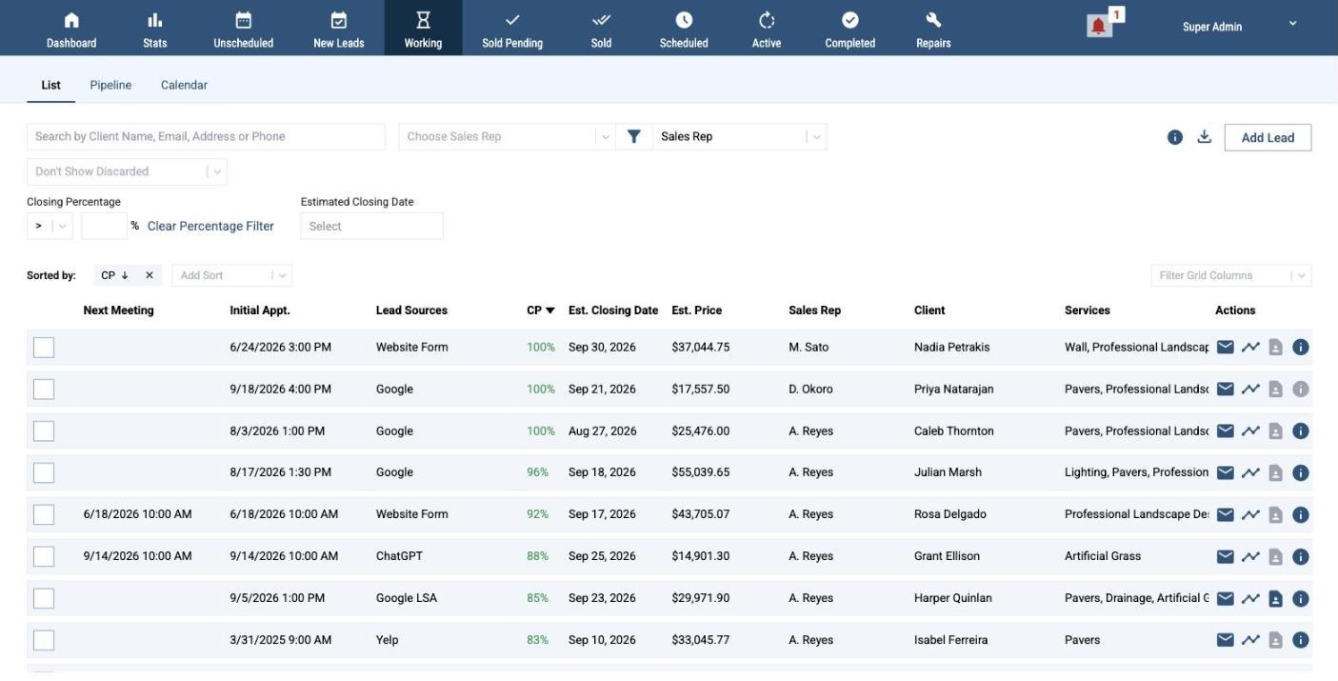Sort by CP column header
Image resolution: width=1338 pixels, height=681 pixels.
click(540, 310)
